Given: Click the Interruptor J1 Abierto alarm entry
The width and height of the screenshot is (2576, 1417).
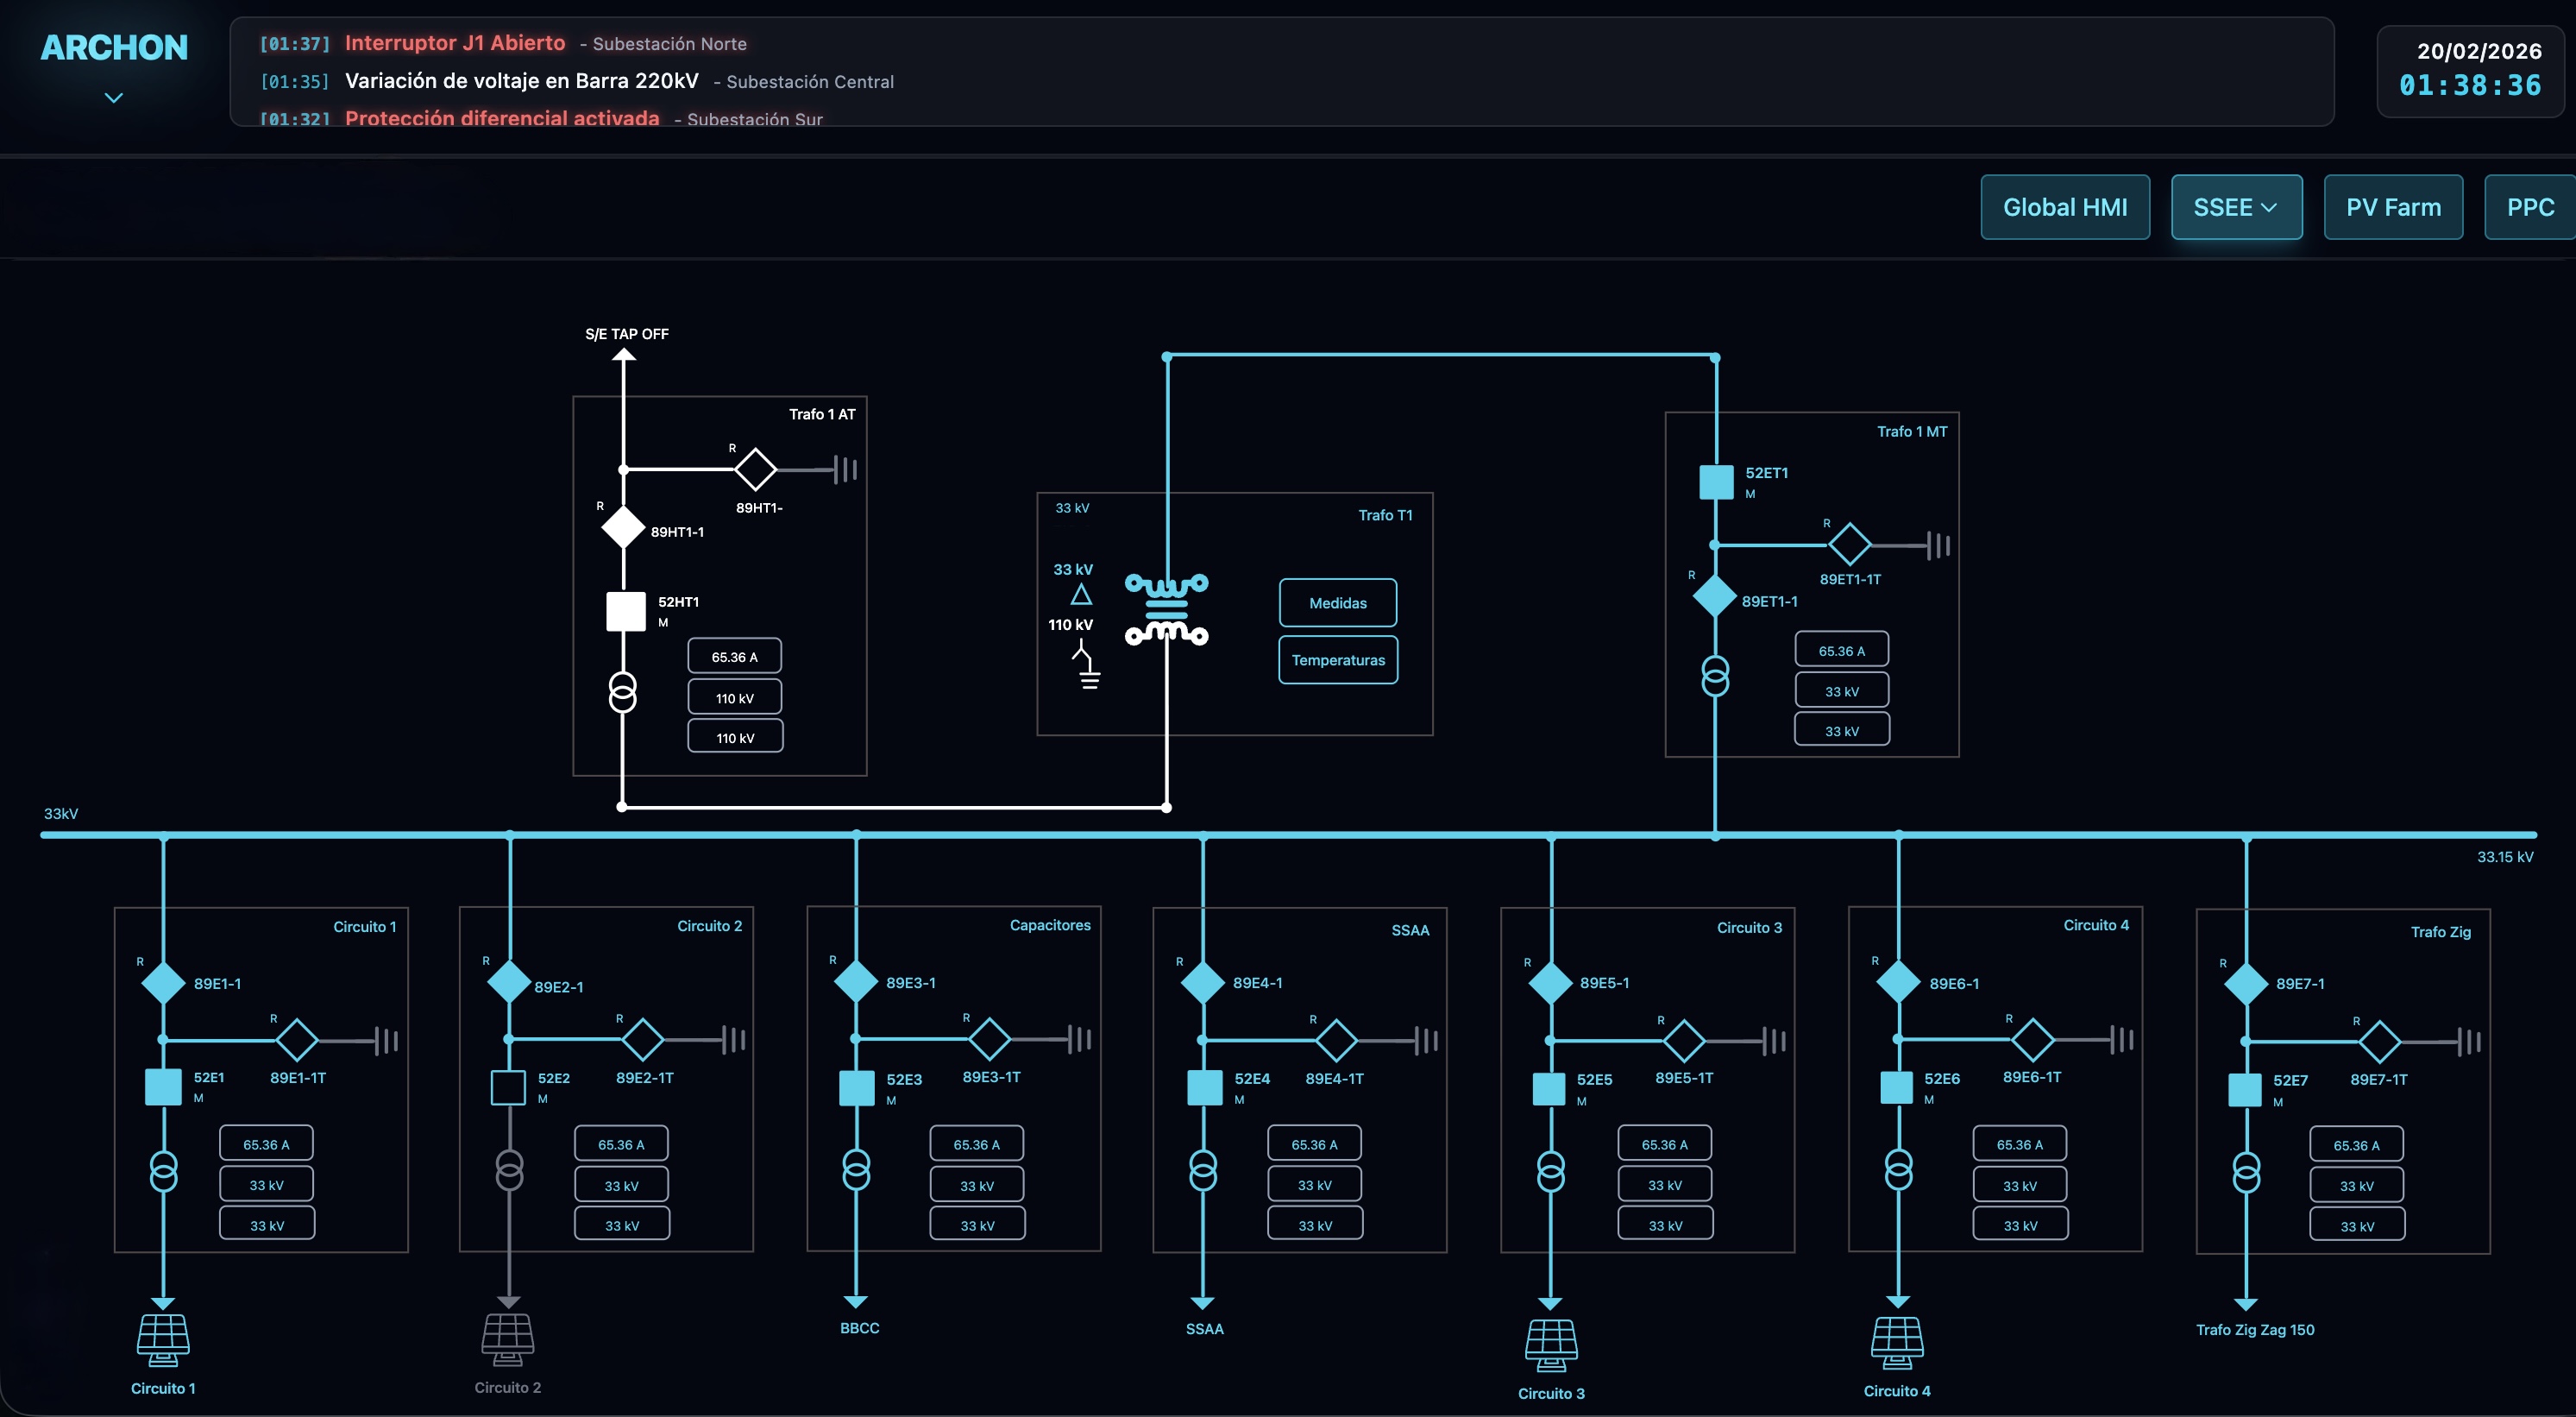Looking at the screenshot, I should (x=455, y=43).
